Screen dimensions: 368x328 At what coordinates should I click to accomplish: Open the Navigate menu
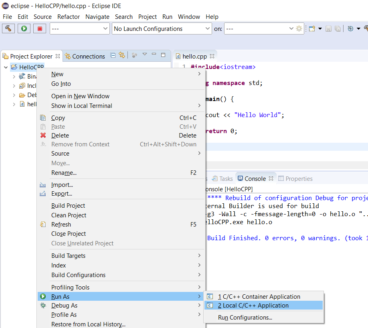coord(97,17)
